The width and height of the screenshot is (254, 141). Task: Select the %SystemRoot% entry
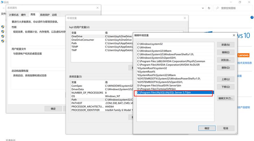coord(175,72)
